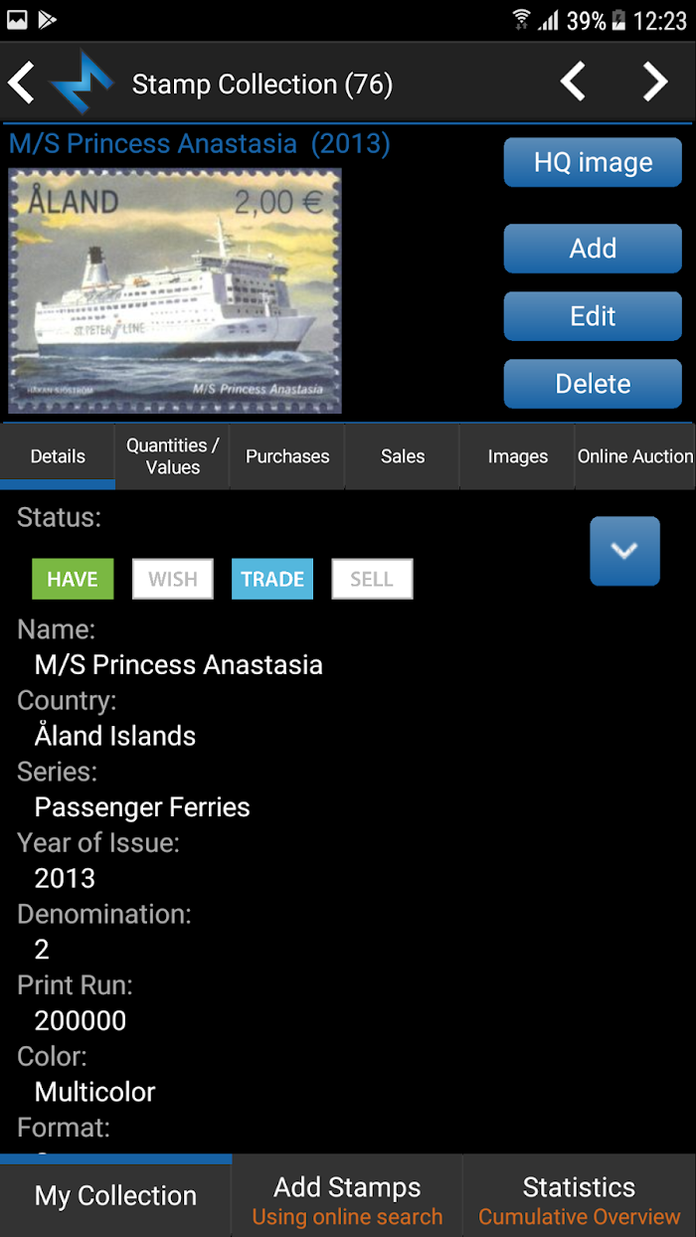Open the Online Auction tab
This screenshot has height=1237, width=696.
(635, 456)
